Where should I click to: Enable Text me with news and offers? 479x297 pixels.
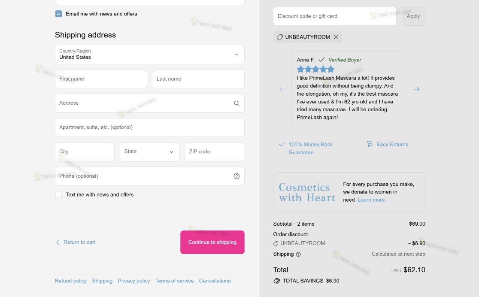point(59,195)
